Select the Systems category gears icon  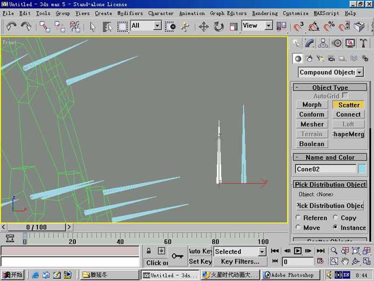[x=365, y=58]
